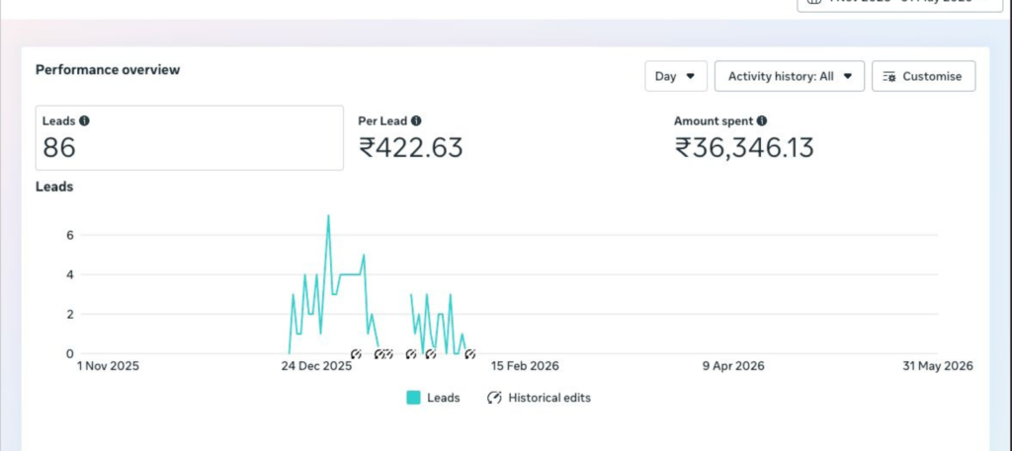Click the chart peak at seven leads
This screenshot has width=1012, height=451.
pyautogui.click(x=328, y=216)
